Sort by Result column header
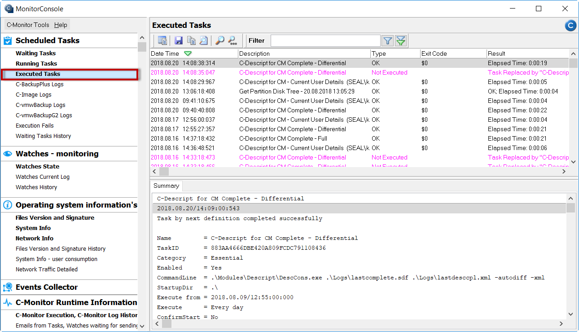579x332 pixels. [528, 53]
